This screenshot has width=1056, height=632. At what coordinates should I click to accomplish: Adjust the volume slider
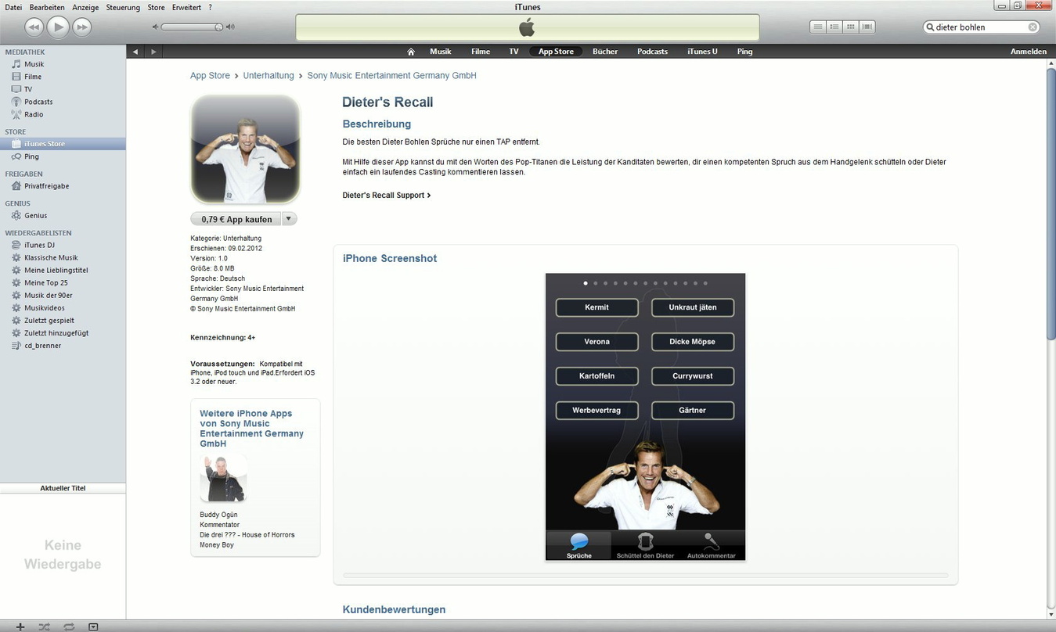[192, 27]
